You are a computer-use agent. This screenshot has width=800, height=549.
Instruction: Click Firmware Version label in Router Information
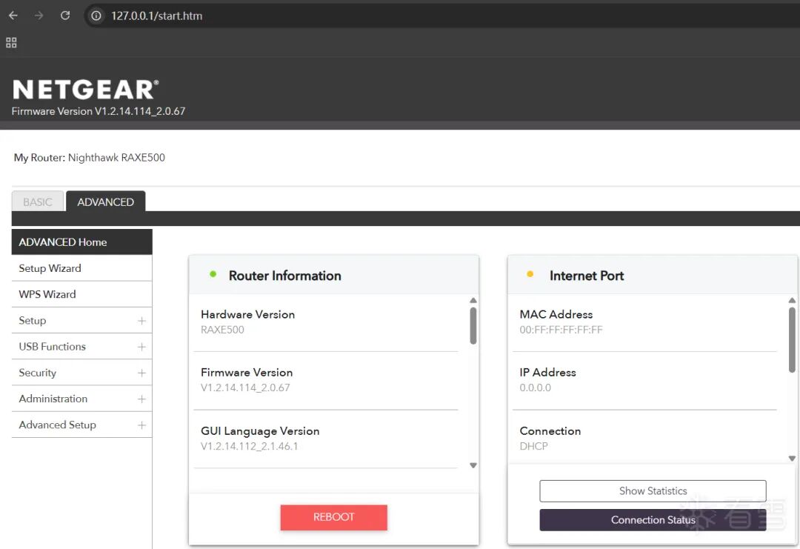[x=247, y=373]
